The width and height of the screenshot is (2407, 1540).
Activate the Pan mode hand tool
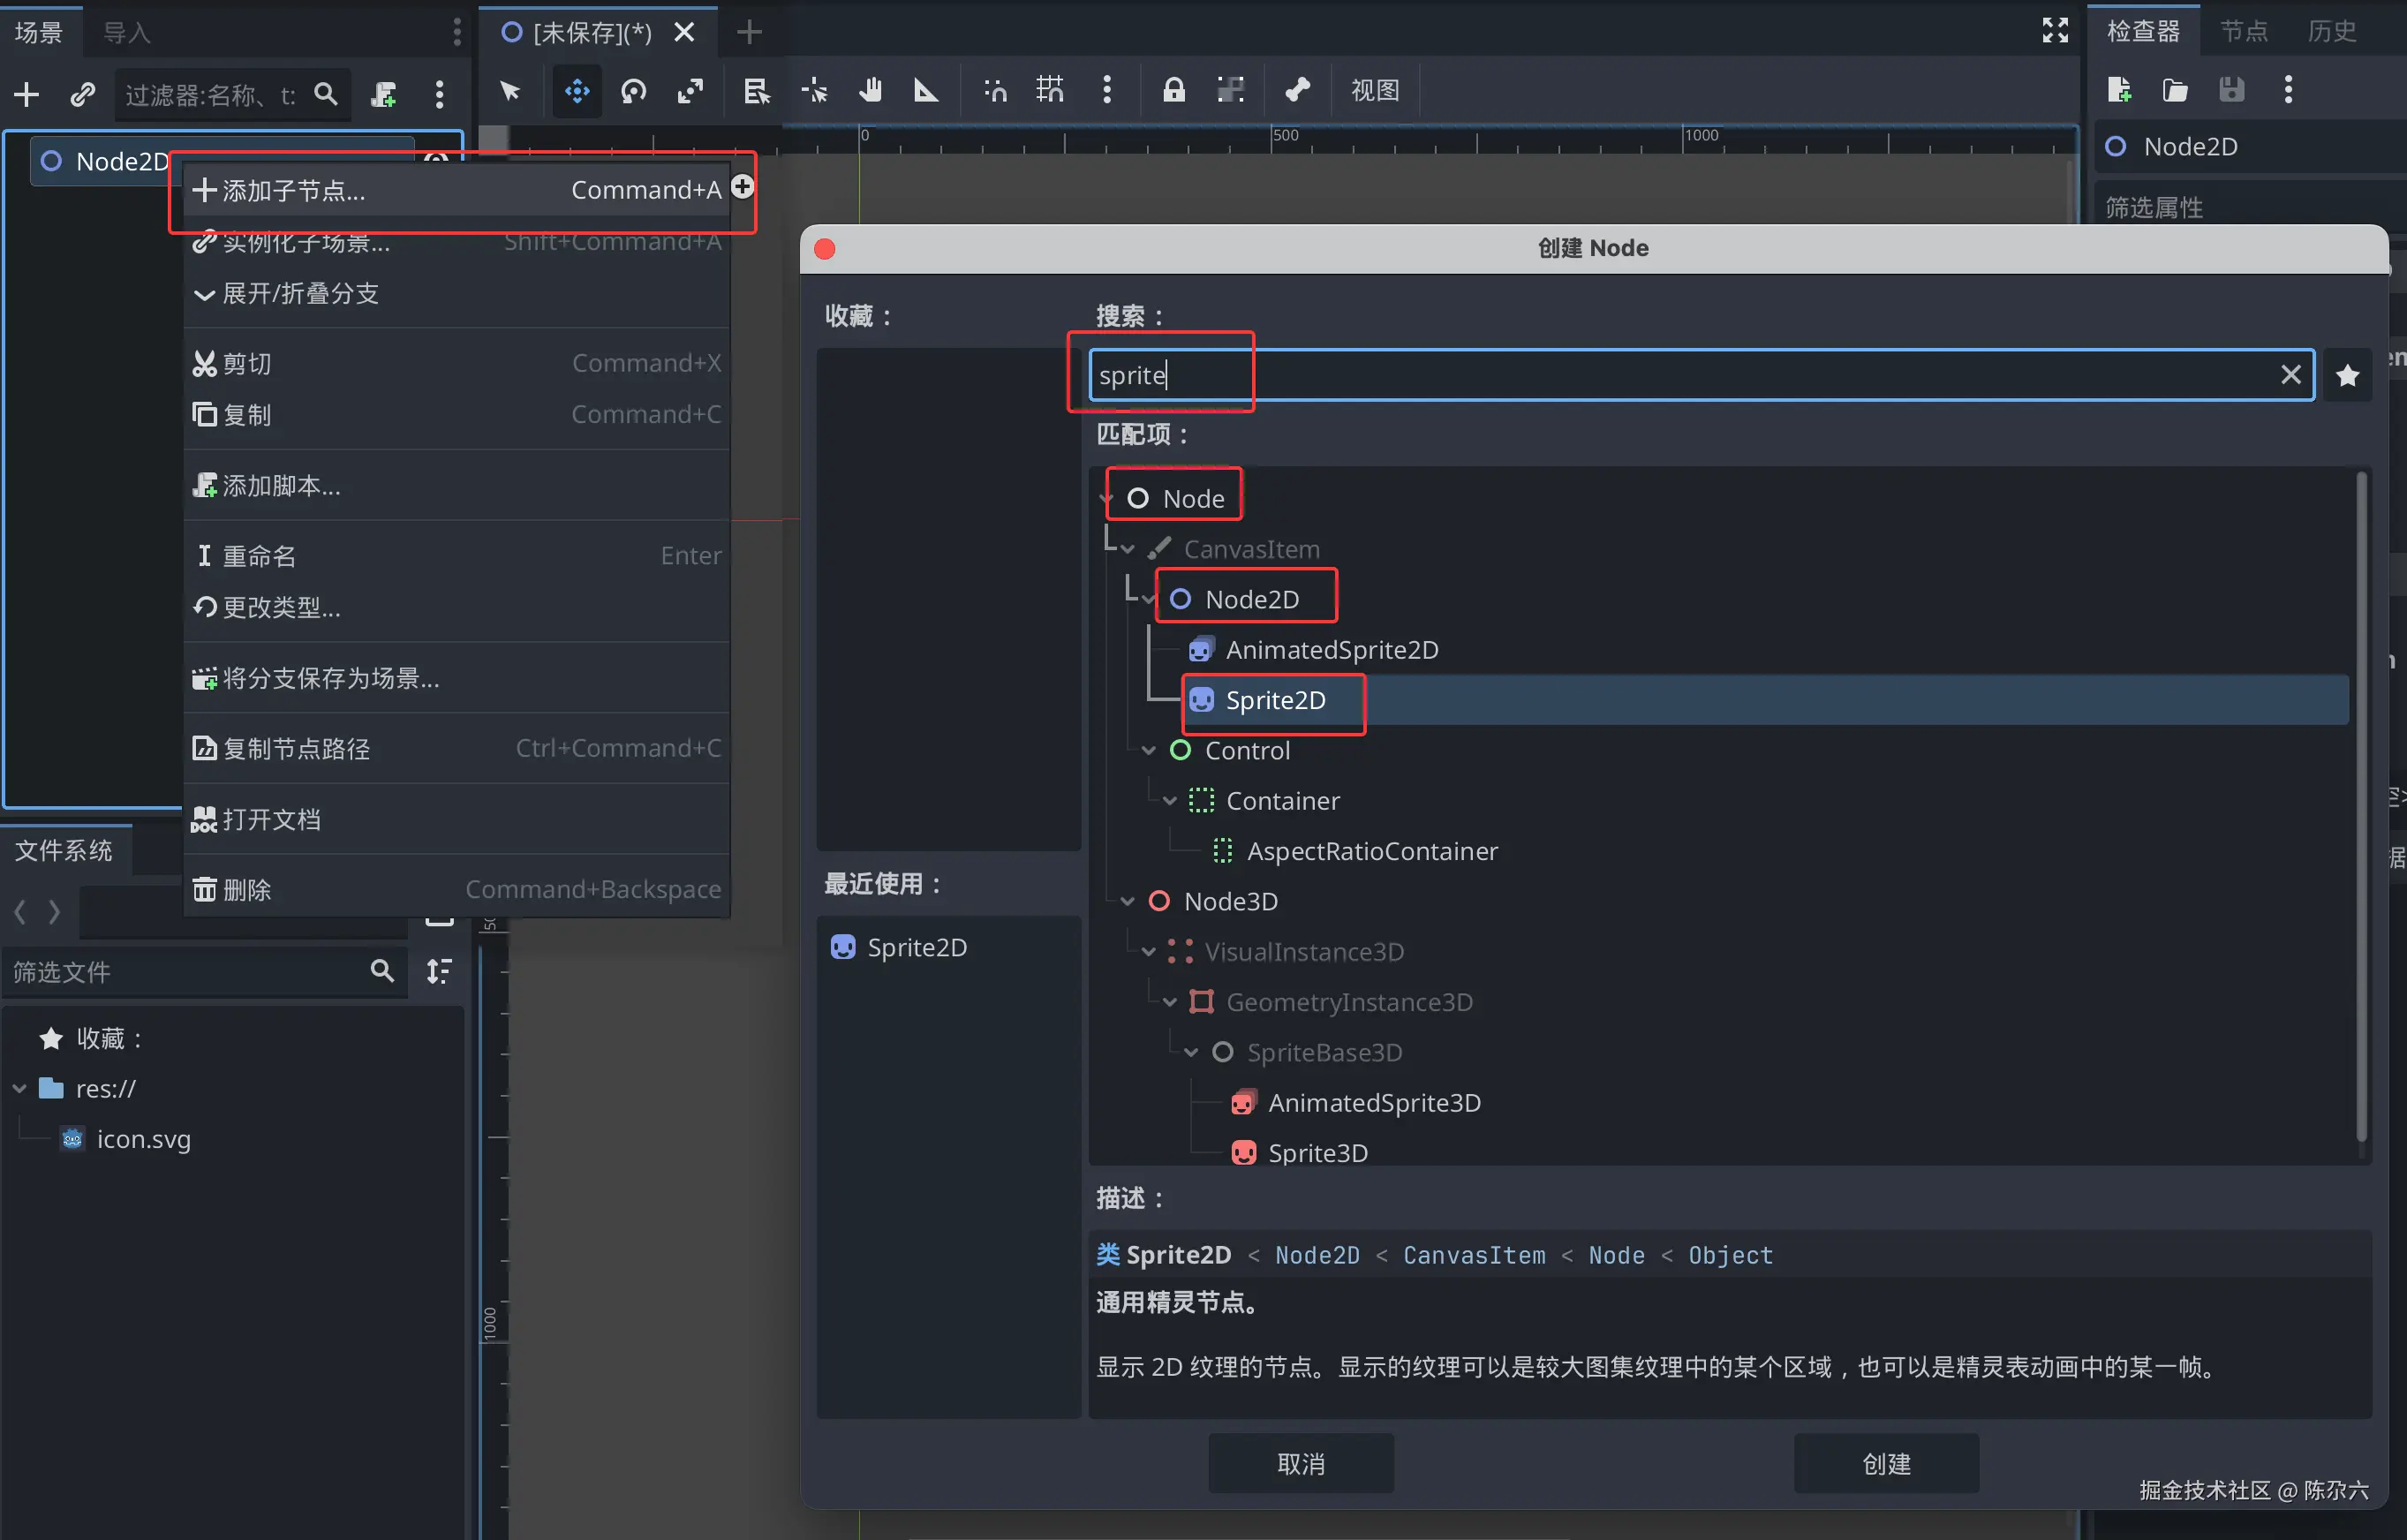(870, 91)
